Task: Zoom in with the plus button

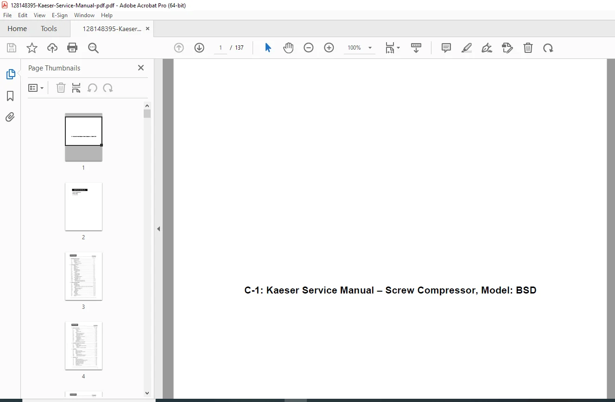Action: tap(329, 48)
